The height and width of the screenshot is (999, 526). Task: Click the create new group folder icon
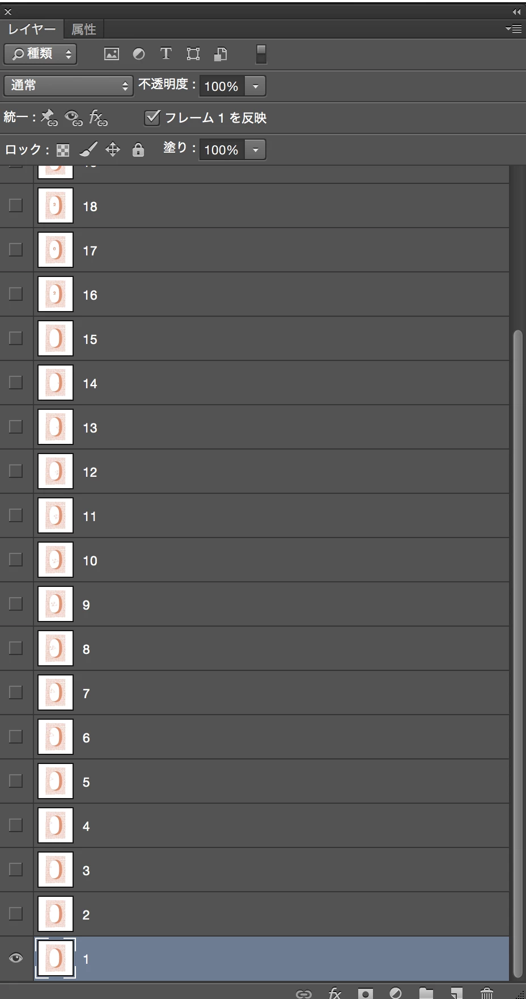(x=426, y=993)
